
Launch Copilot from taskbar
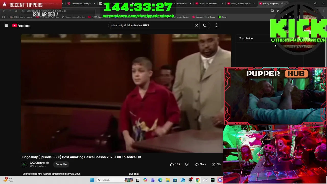tap(145, 180)
